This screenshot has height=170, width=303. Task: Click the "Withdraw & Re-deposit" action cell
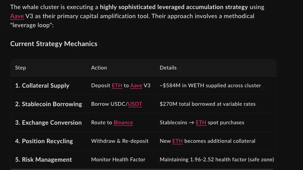120,141
